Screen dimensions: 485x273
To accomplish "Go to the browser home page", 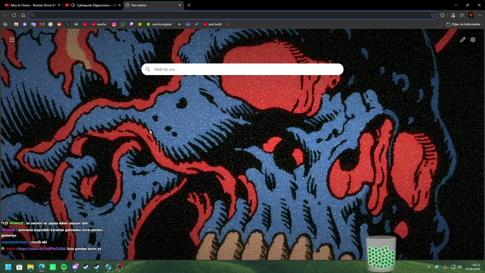I will [23, 15].
